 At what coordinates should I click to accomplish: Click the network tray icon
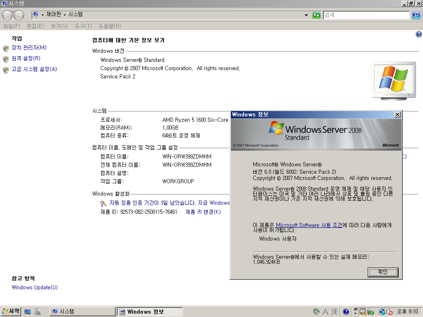click(382, 312)
